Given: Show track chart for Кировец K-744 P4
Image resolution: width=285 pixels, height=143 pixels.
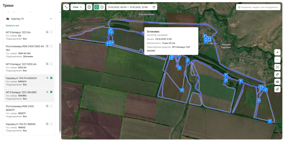Looking at the screenshot, I should pos(47,78).
